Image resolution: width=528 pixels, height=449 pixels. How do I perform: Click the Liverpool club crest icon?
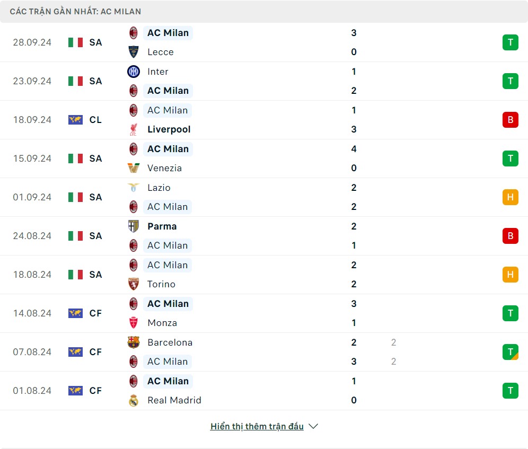coord(134,129)
